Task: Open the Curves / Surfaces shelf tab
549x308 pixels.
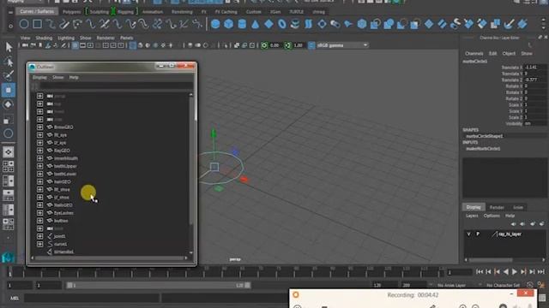Action: (37, 11)
